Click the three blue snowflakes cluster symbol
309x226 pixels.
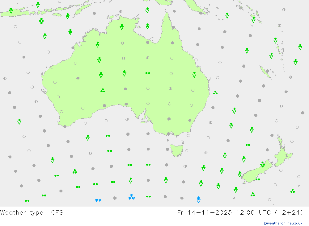[131, 197]
